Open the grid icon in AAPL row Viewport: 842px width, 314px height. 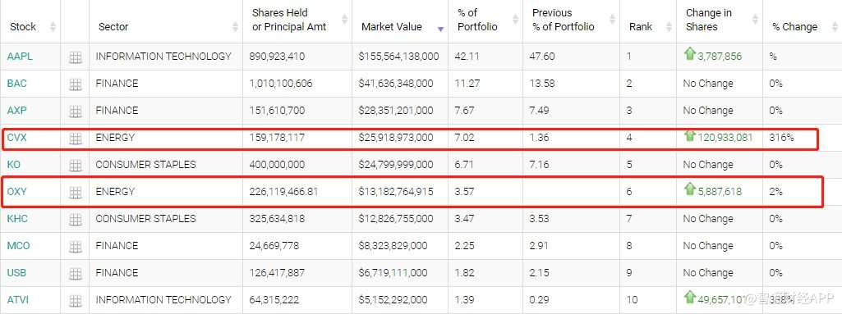pos(76,57)
